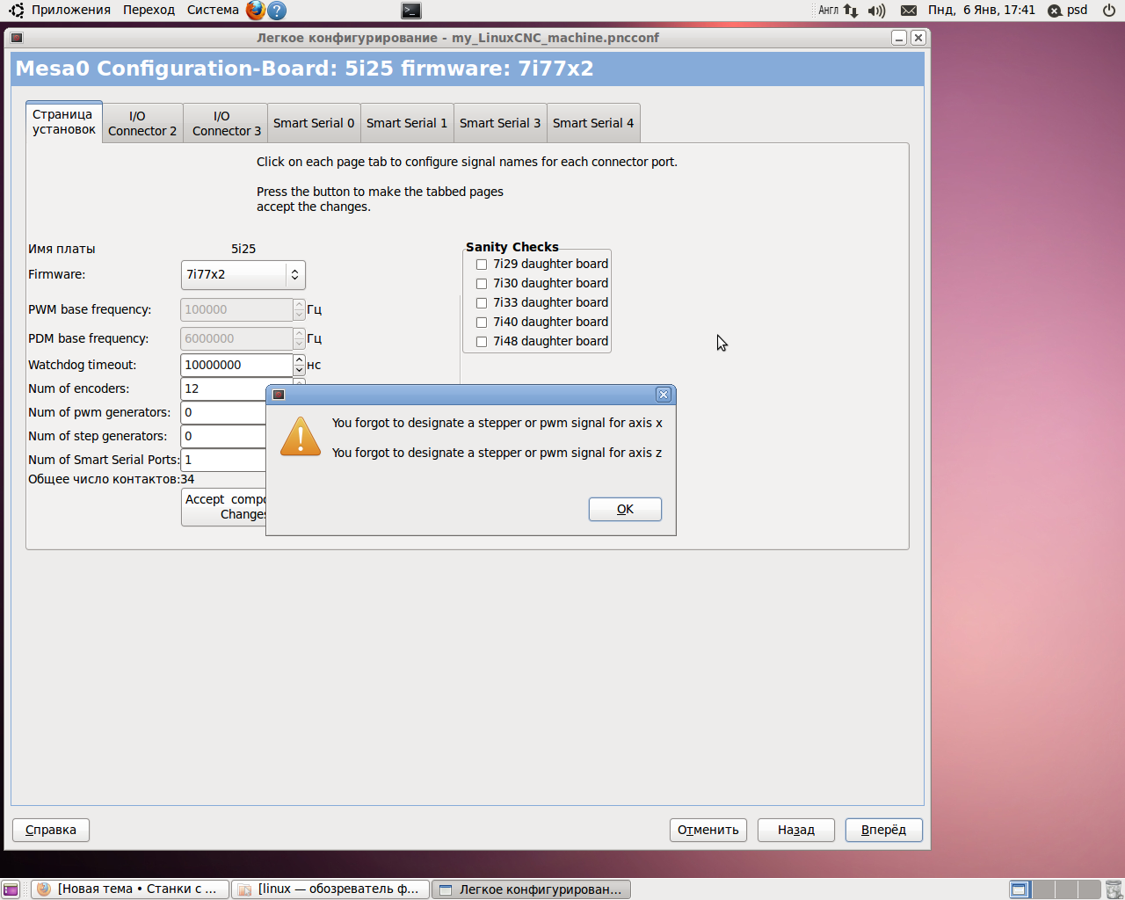Open the date and time clock applet
The height and width of the screenshot is (900, 1125).
[x=982, y=11]
